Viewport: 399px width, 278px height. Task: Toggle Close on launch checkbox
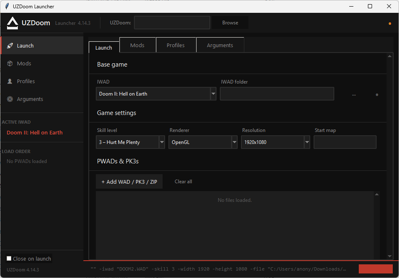9,259
